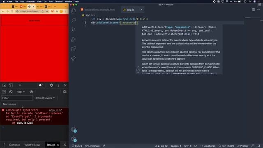Close the Issues drawer tab
Viewport: 263px width, 148px height.
(x=58, y=145)
